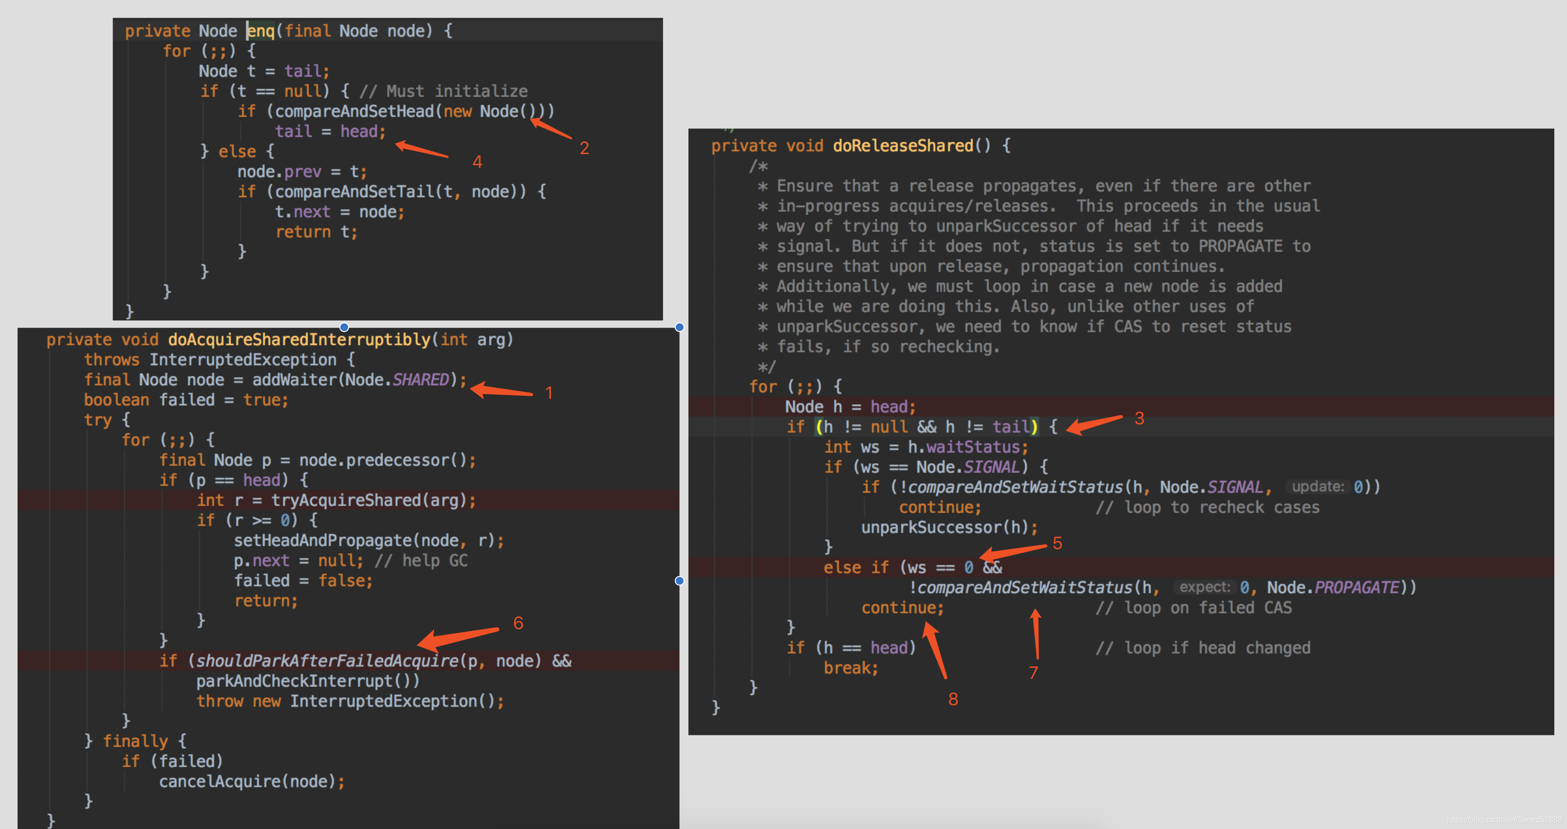The height and width of the screenshot is (829, 1567).
Task: Click the 'return t;' statement
Action: (316, 232)
